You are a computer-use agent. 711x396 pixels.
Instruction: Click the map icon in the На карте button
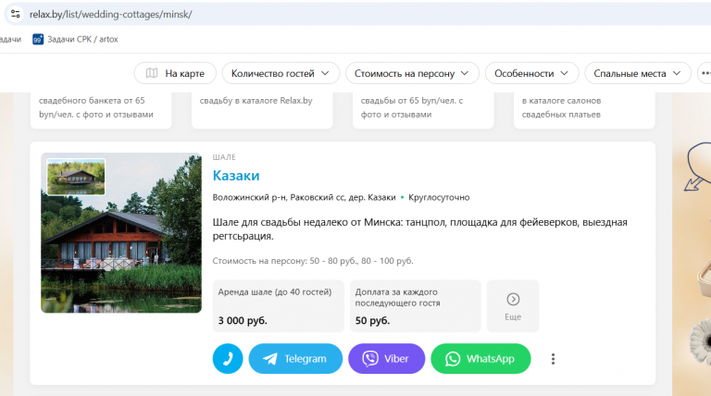[x=152, y=73]
